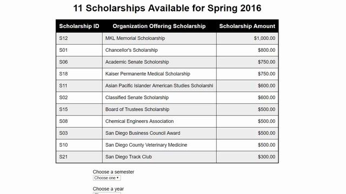Click the S12 scholarship ID cell
The height and width of the screenshot is (194, 346).
click(x=79, y=38)
